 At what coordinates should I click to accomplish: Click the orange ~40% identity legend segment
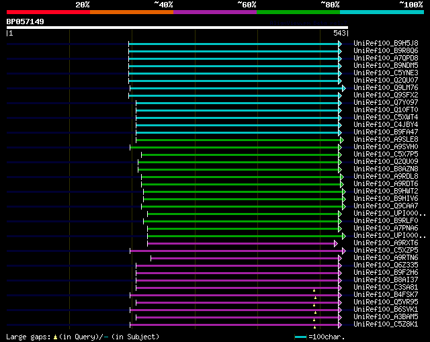[132, 12]
